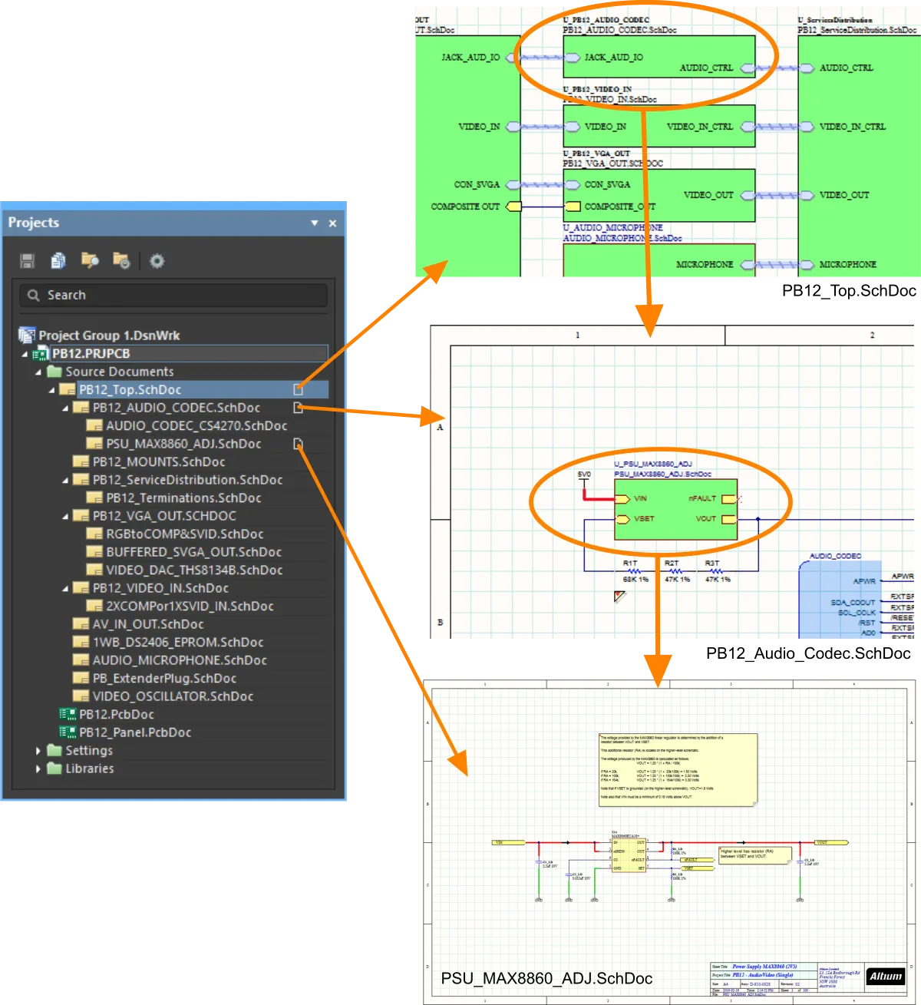Select the Source Documents folder
921x1005 pixels.
click(x=119, y=372)
